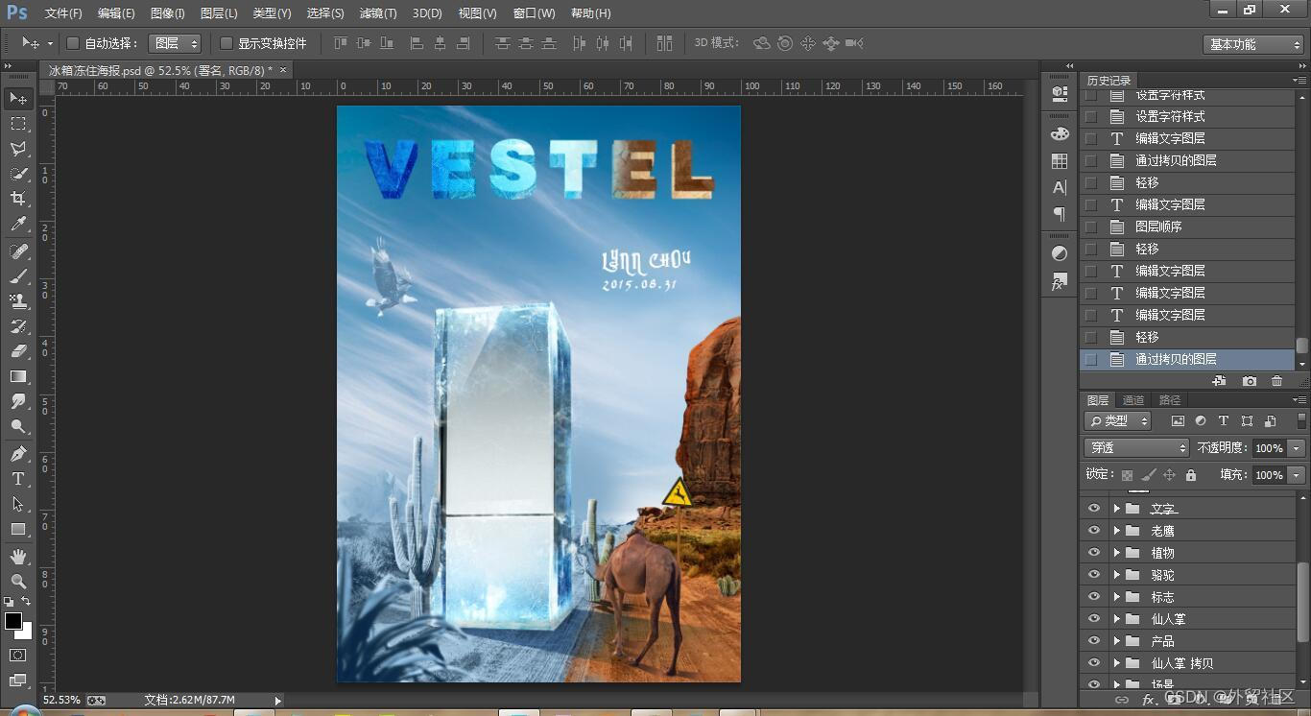Select the Path Selection tool
The image size is (1311, 716).
[18, 504]
